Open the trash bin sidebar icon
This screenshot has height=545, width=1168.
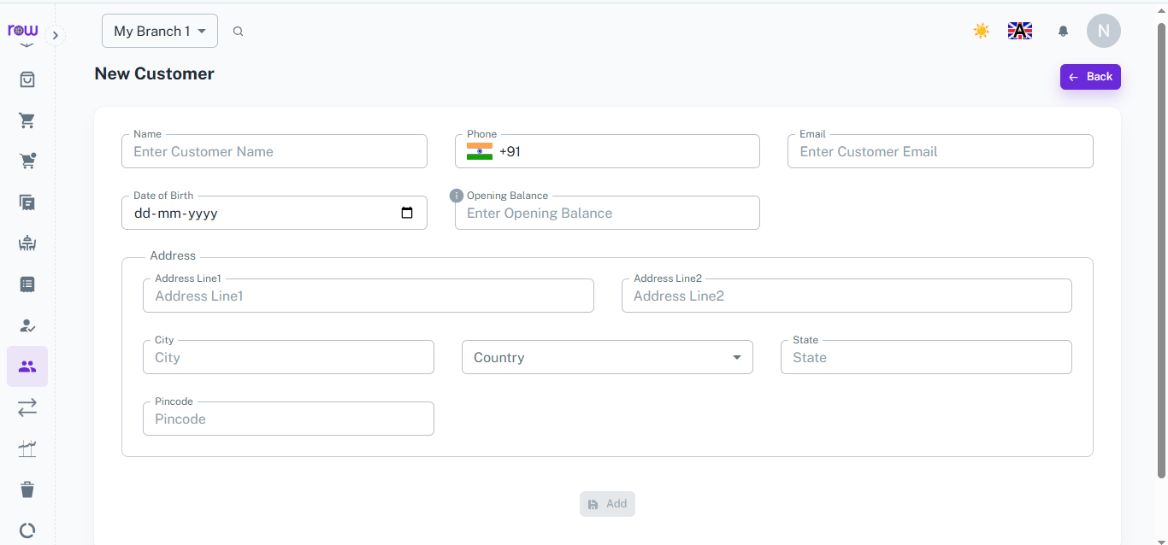tap(27, 489)
